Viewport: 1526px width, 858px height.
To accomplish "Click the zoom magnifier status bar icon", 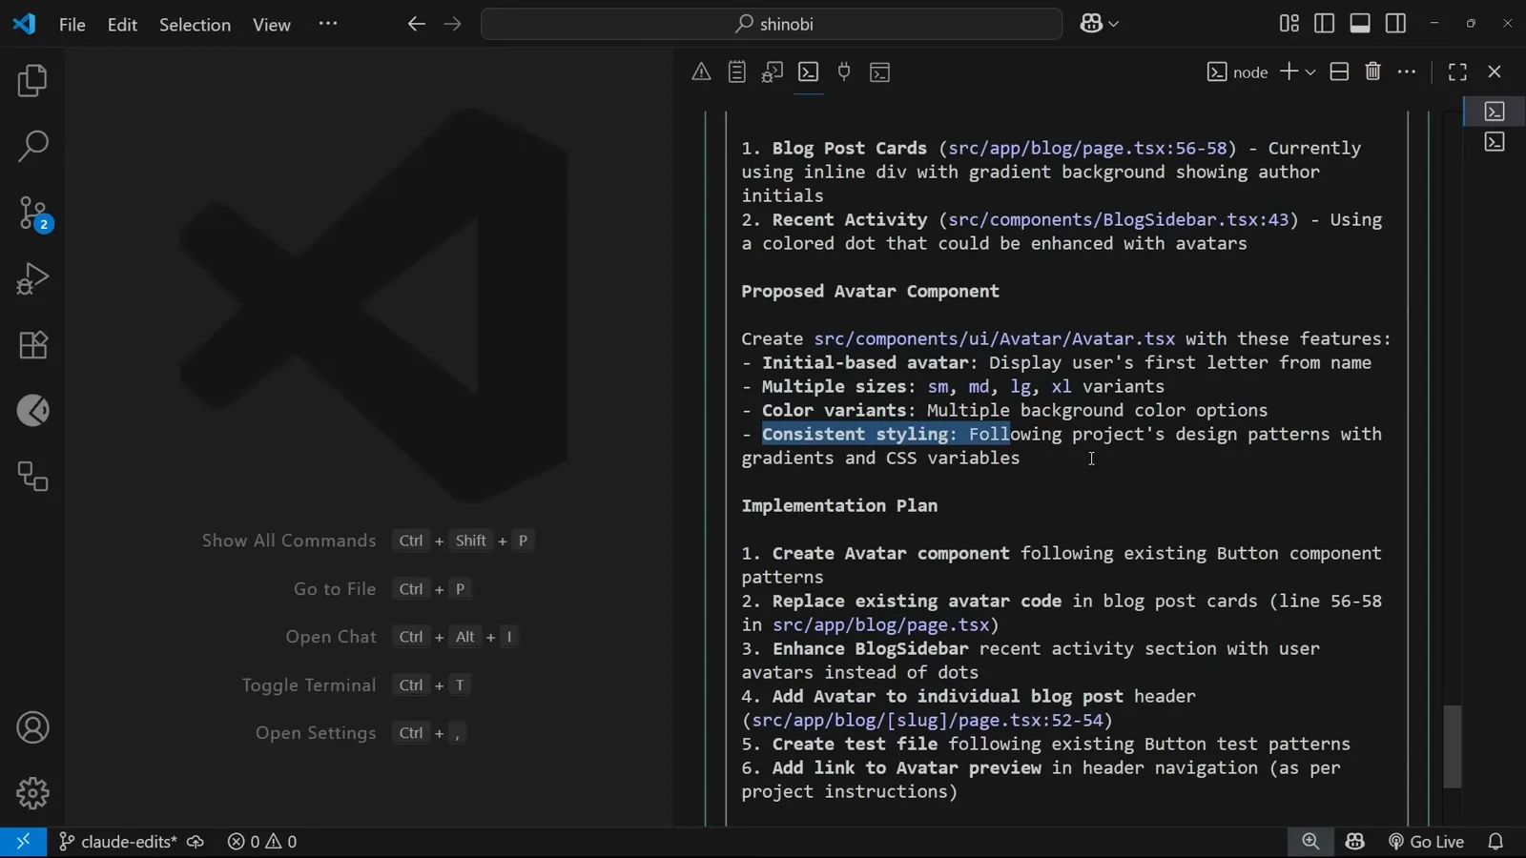I will [x=1310, y=842].
